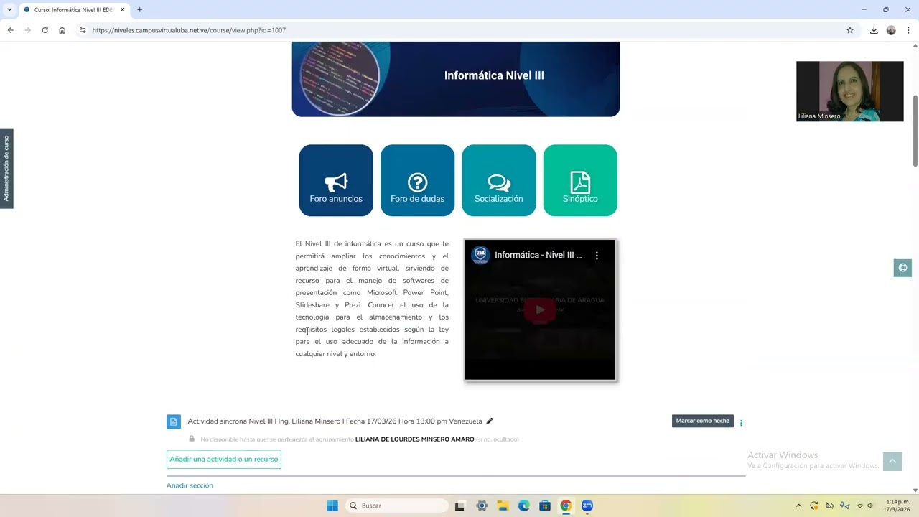Click the back-to-top arrow button

tap(892, 462)
